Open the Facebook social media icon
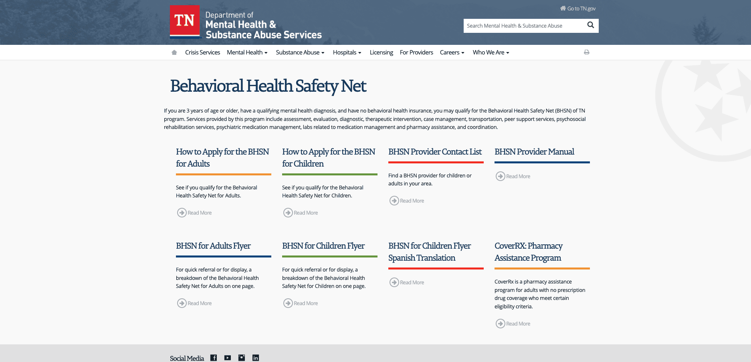751x362 pixels. pyautogui.click(x=214, y=358)
